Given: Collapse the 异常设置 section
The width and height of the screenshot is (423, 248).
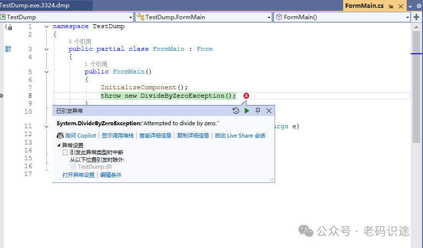Looking at the screenshot, I should coord(59,145).
